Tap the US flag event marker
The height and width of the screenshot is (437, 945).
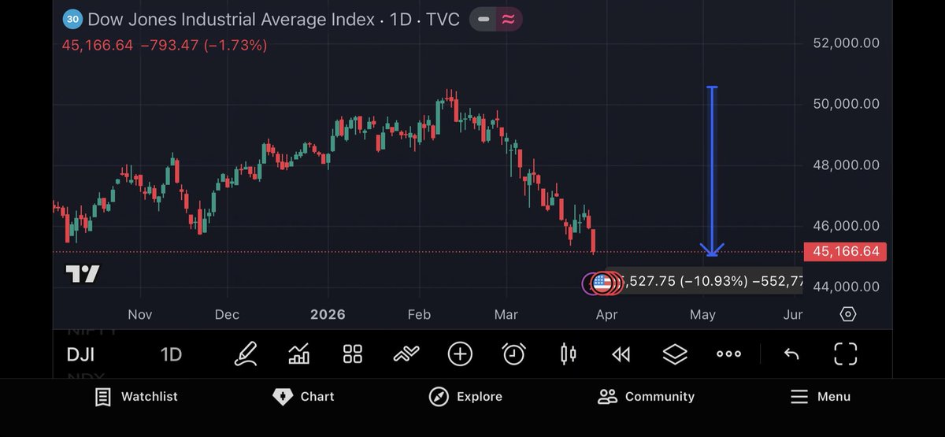pos(602,283)
